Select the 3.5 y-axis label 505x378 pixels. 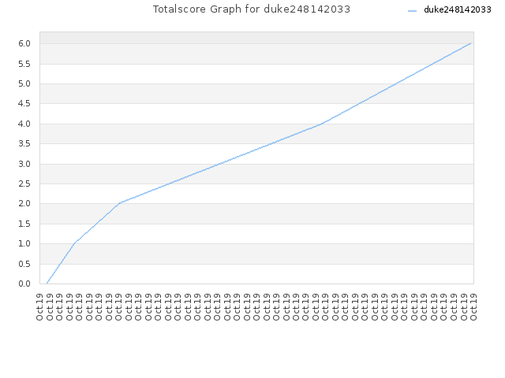point(24,143)
